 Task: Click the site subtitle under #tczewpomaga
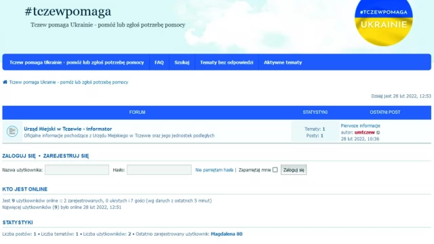pos(108,25)
